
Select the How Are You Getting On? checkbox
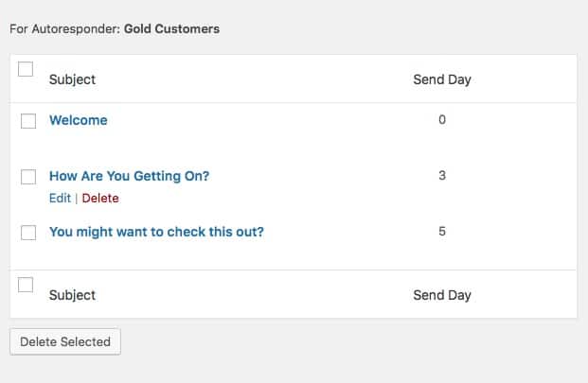28,177
